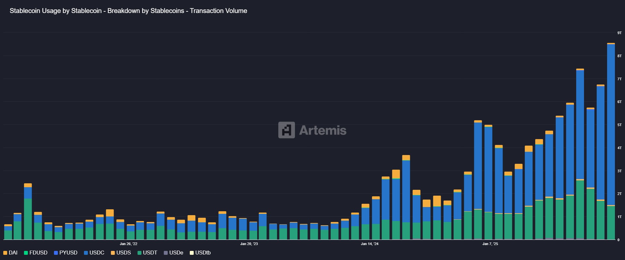Click the USDe gray legend square
This screenshot has width=625, height=260.
click(166, 253)
